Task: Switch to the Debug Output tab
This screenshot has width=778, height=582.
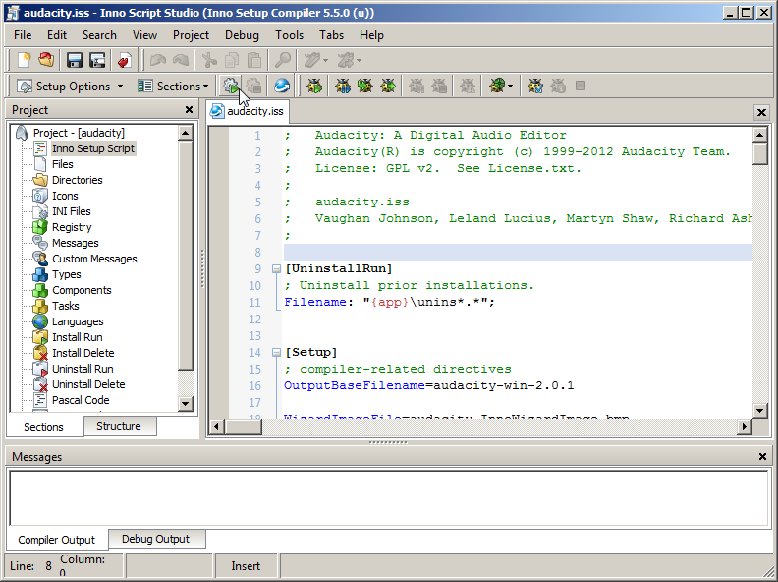Action: coord(156,539)
